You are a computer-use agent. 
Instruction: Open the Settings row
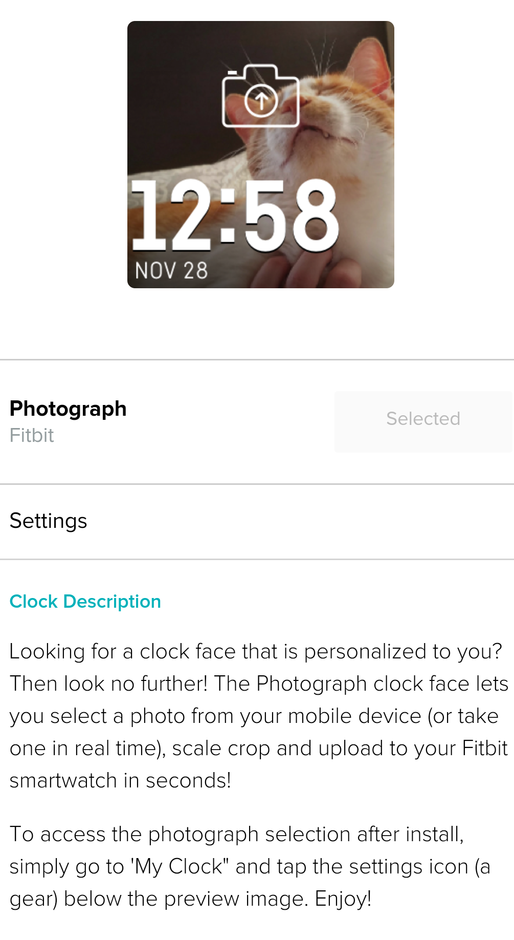point(49,521)
